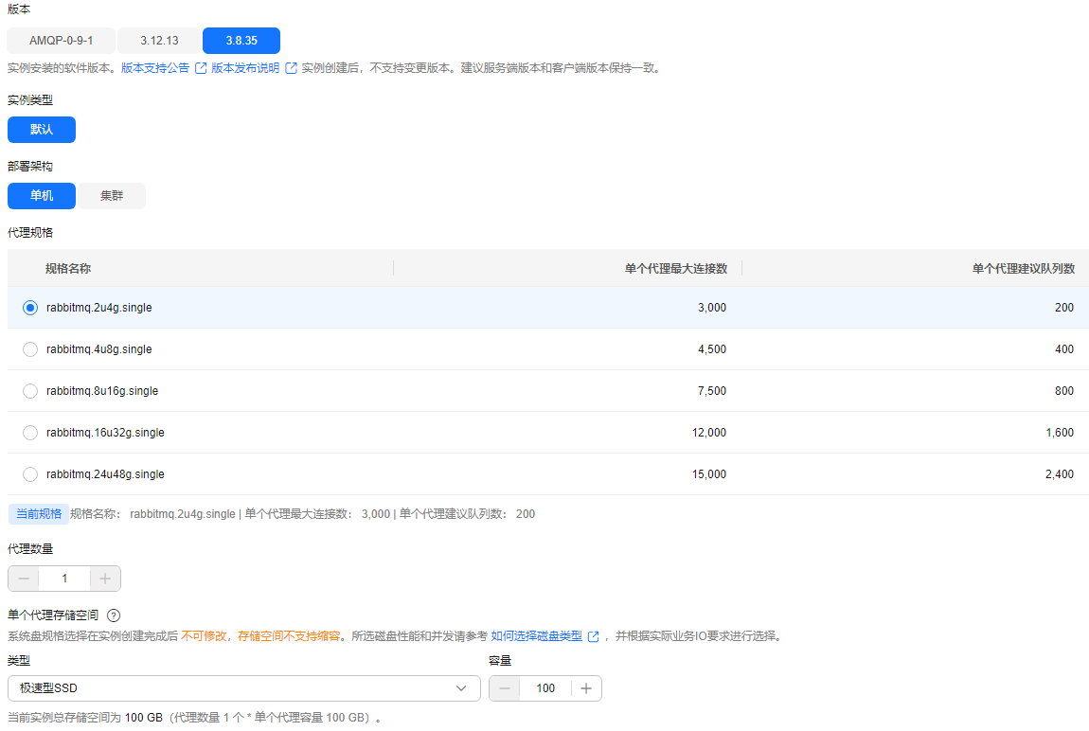Click the 单个代理最大连接数 column header
The height and width of the screenshot is (731, 1089).
tap(676, 269)
